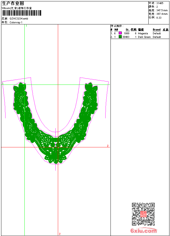Click the green marker 1 at top of canvas
170x236 pixels.
pyautogui.click(x=26, y=26)
